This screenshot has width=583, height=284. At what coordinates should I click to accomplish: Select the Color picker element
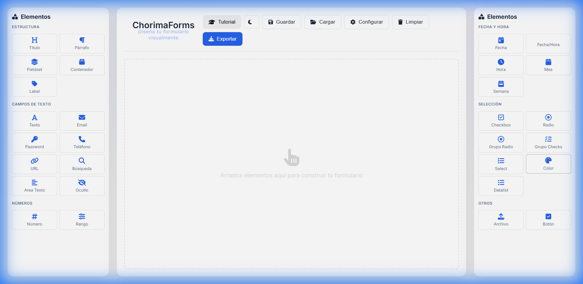pos(548,164)
